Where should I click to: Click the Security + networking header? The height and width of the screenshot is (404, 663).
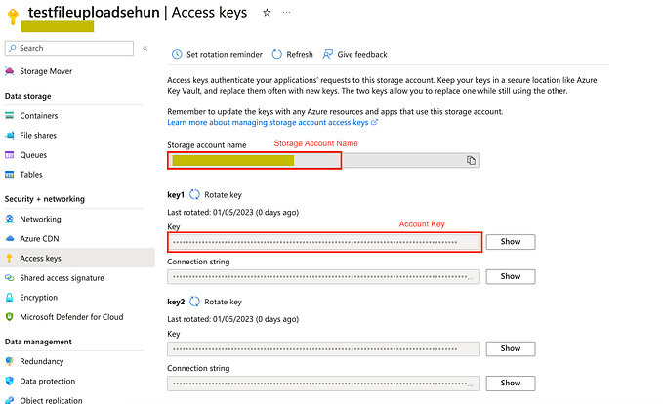pos(44,199)
